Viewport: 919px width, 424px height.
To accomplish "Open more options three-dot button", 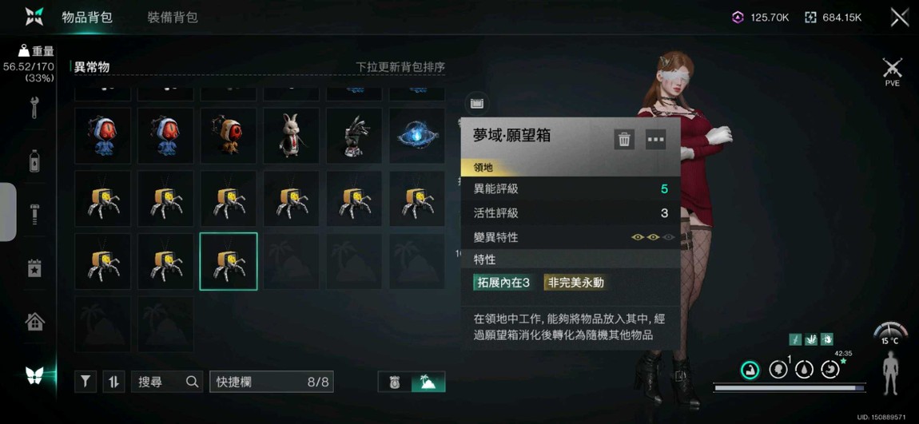I will [656, 140].
